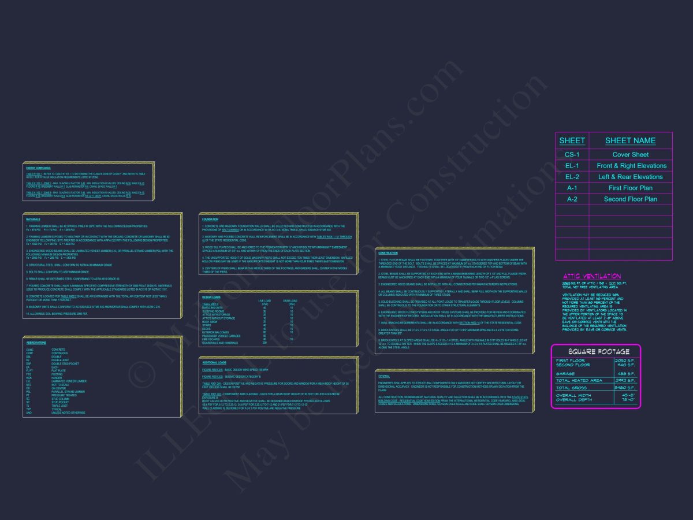Click the Additional Loads heading
Image resolution: width=693 pixels, height=520 pixels.
[214, 362]
